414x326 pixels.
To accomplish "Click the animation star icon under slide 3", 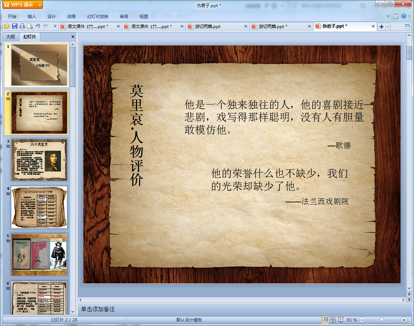I will click(8, 146).
